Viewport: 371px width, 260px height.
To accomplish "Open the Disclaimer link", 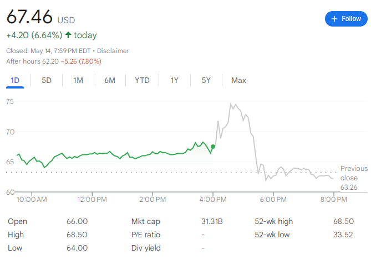I will pos(112,51).
